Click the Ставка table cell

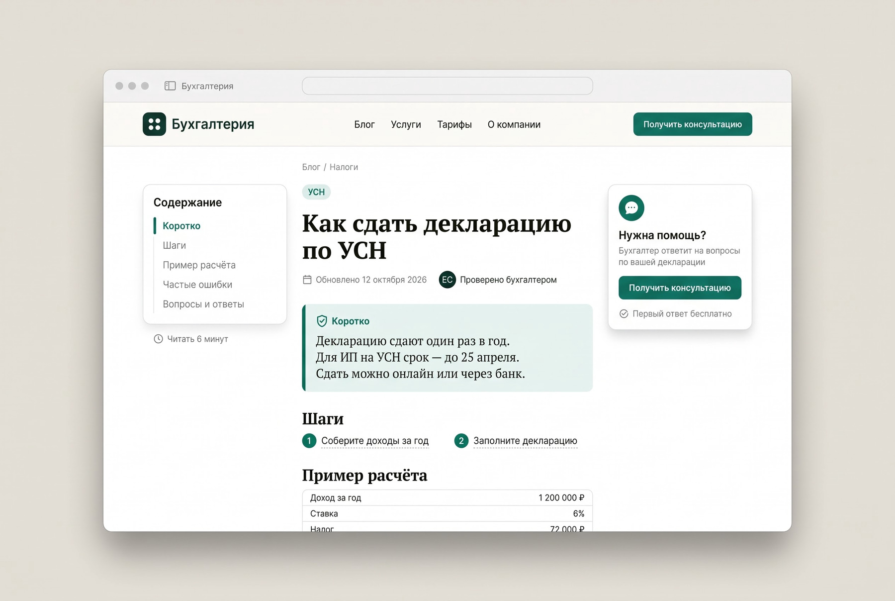(x=324, y=513)
